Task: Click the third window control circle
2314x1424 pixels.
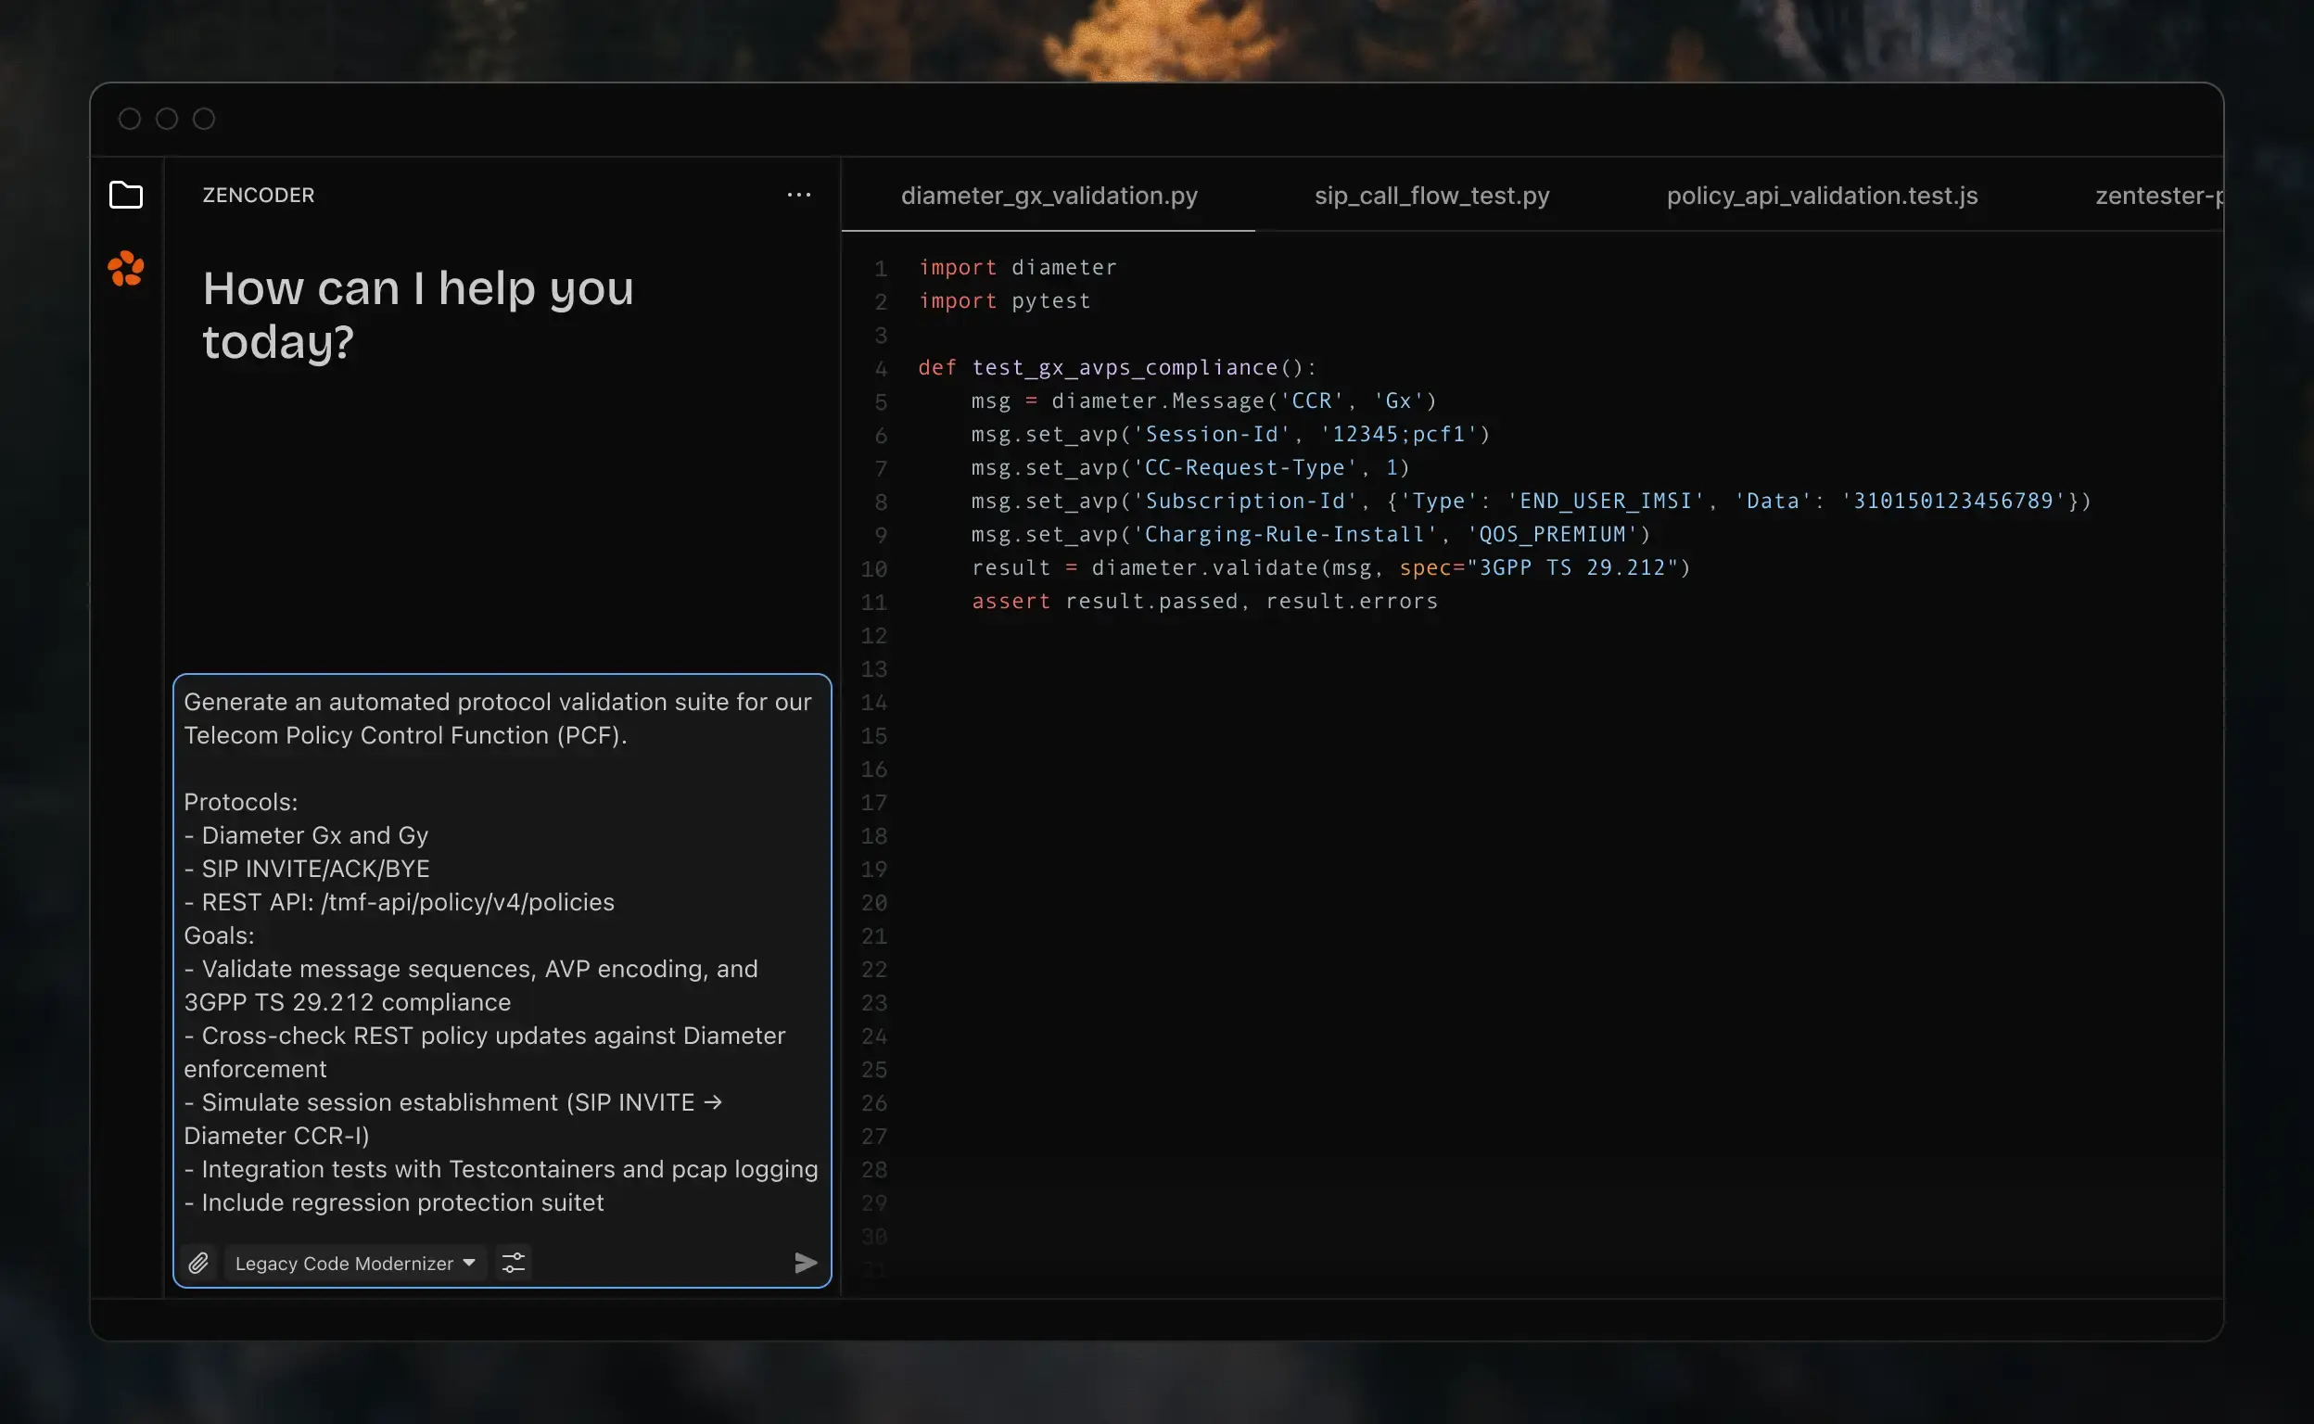Action: pyautogui.click(x=204, y=119)
